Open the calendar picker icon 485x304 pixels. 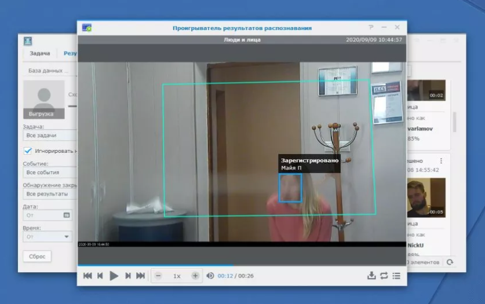pos(67,215)
